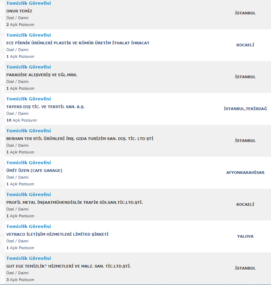Open PARADİSE ALIŞVERİŞ's Temizlik Görevlisi job title
This screenshot has width=271, height=285.
(29, 67)
